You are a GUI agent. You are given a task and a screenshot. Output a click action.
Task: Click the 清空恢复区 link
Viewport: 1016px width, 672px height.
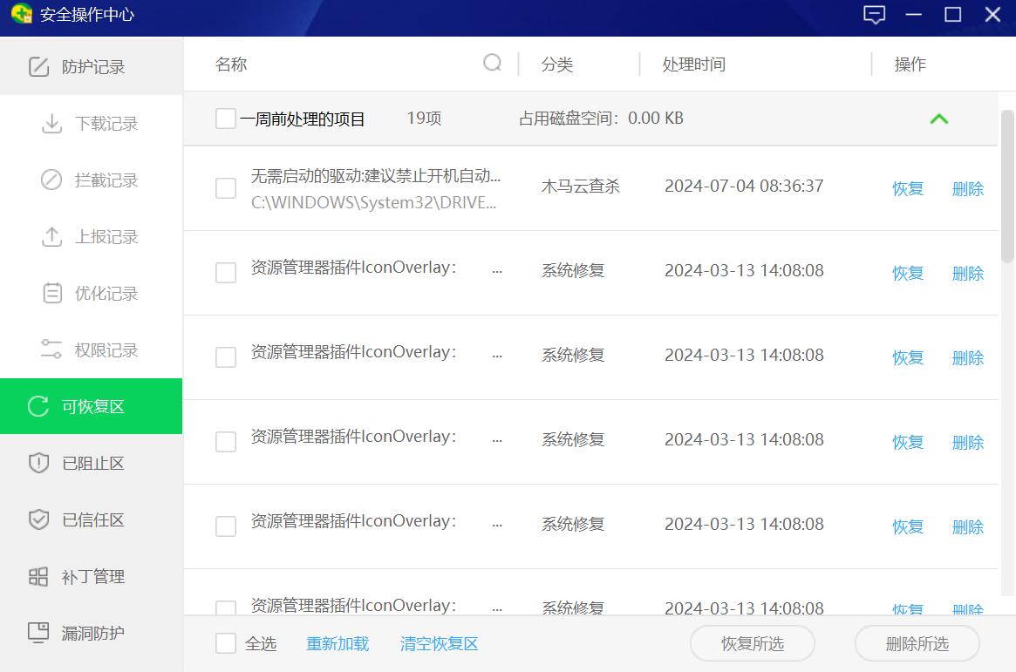(x=439, y=644)
